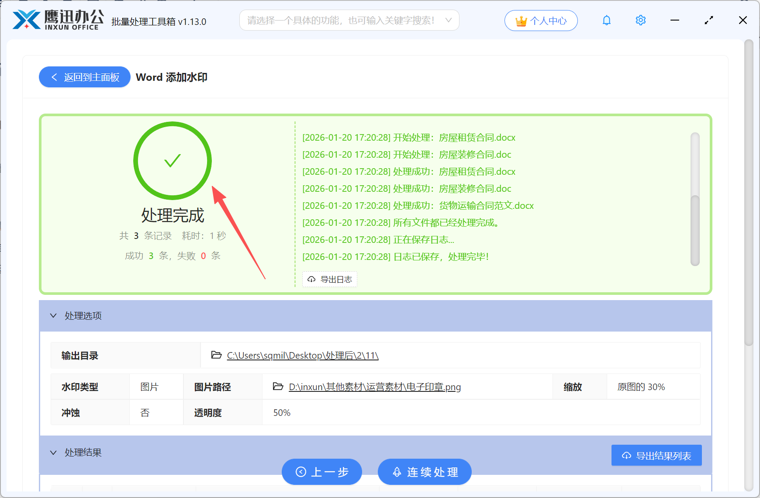
Task: Click the fullscreen icon in the title bar
Action: pyautogui.click(x=708, y=20)
